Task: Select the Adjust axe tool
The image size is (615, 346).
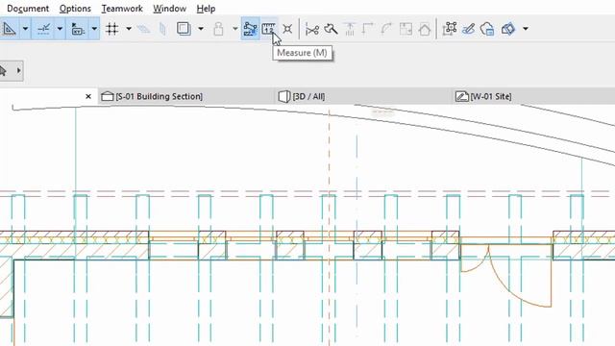Action: [331, 29]
